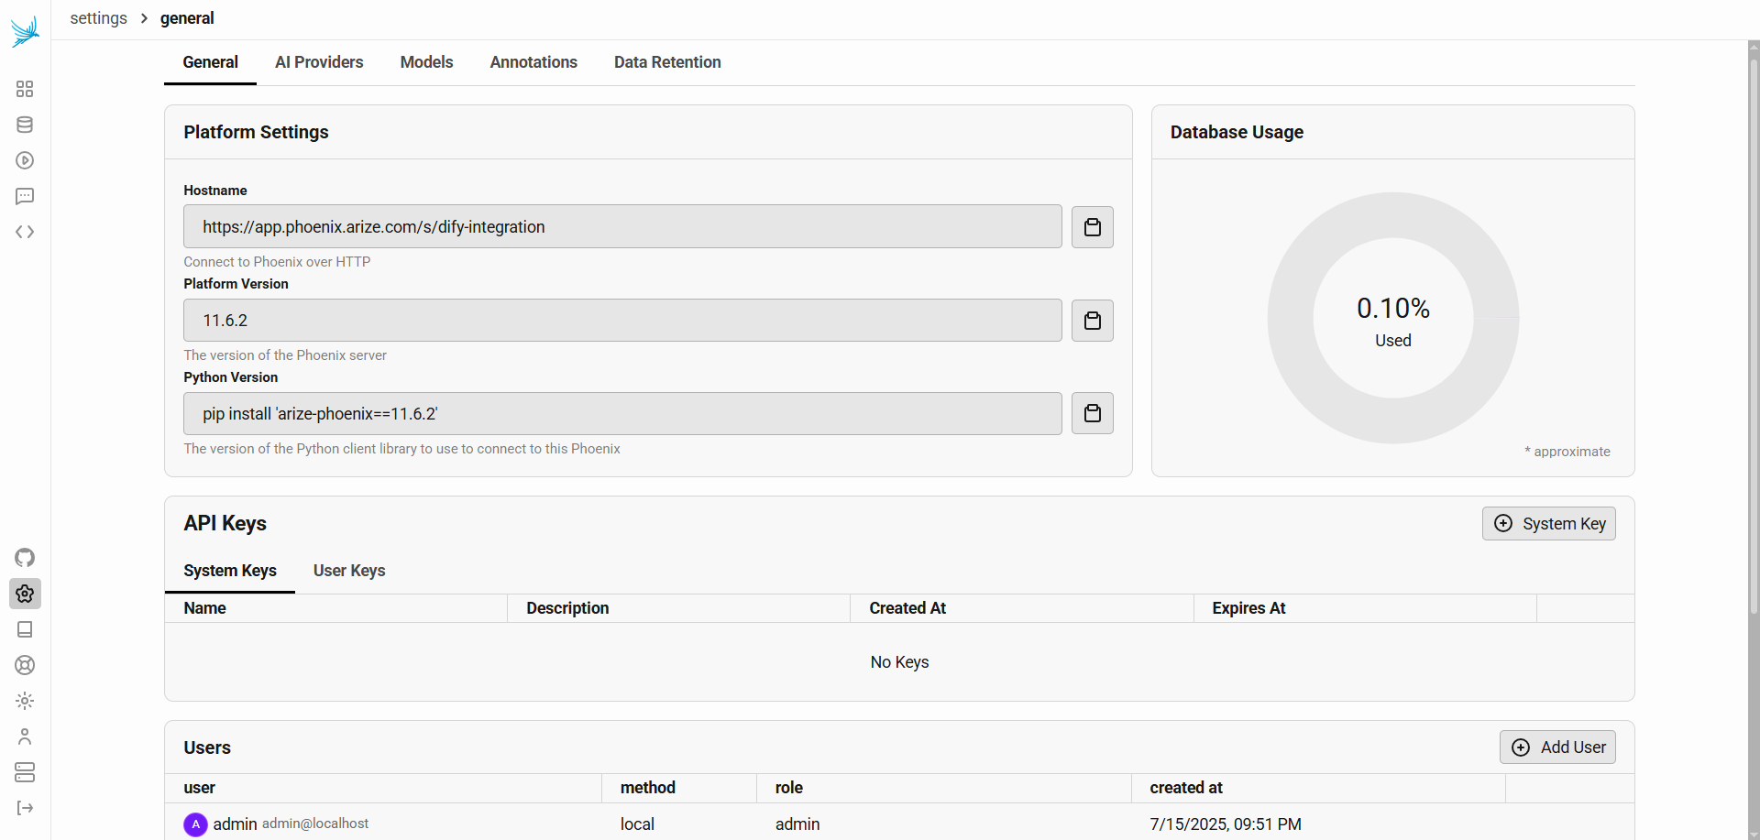Click the logout icon at sidebar bottom

25,808
